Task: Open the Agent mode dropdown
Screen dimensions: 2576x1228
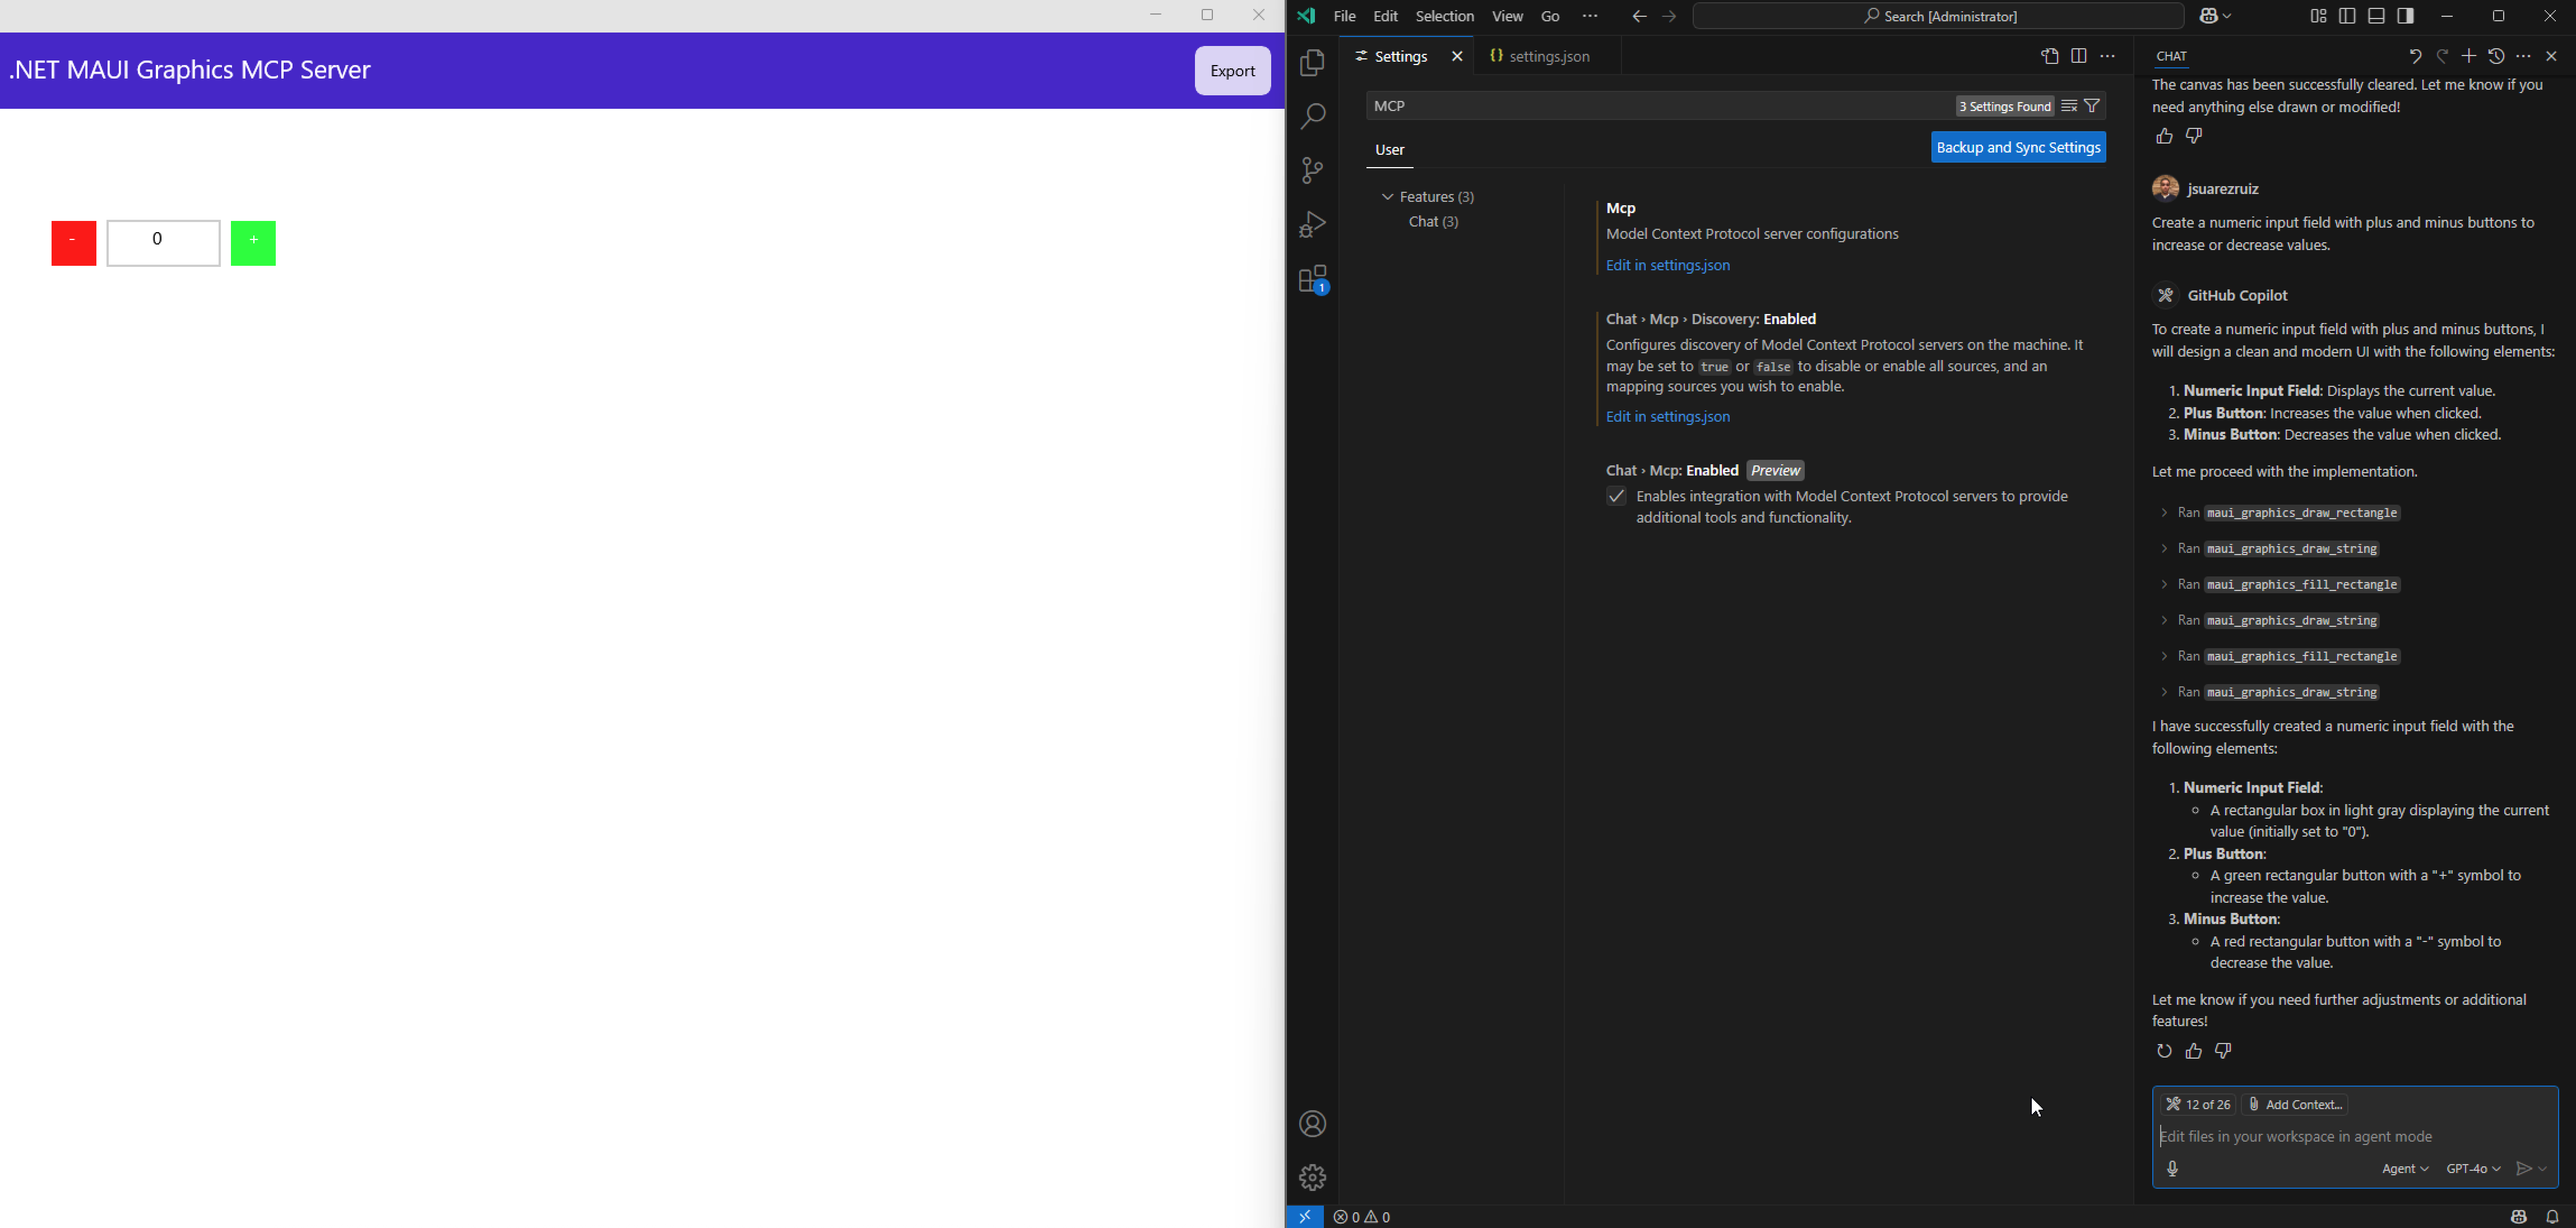Action: coord(2405,1169)
